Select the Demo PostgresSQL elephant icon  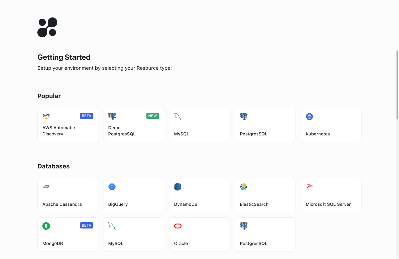112,116
